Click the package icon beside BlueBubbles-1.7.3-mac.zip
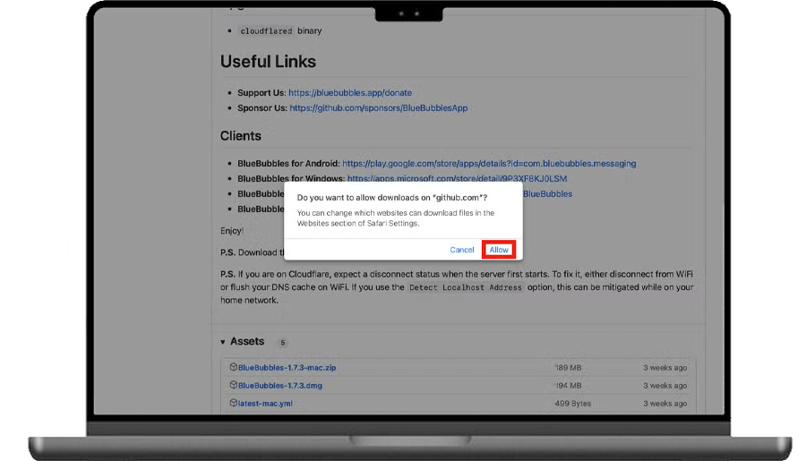 [234, 367]
